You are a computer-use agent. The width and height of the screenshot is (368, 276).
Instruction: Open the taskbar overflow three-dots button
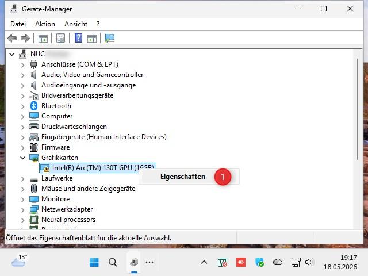click(x=149, y=262)
